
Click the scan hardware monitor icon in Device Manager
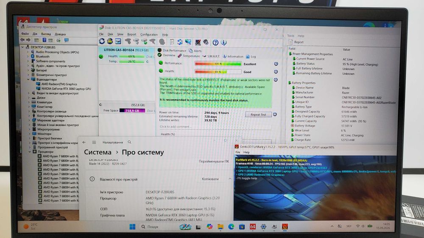(x=66, y=40)
